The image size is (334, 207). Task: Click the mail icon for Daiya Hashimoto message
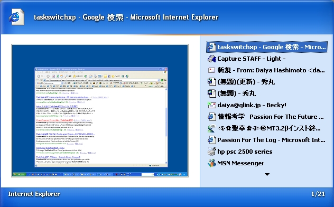coord(211,70)
